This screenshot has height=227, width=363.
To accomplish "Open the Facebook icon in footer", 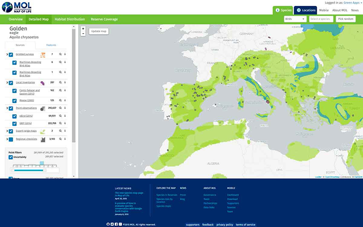I will click(x=116, y=224).
